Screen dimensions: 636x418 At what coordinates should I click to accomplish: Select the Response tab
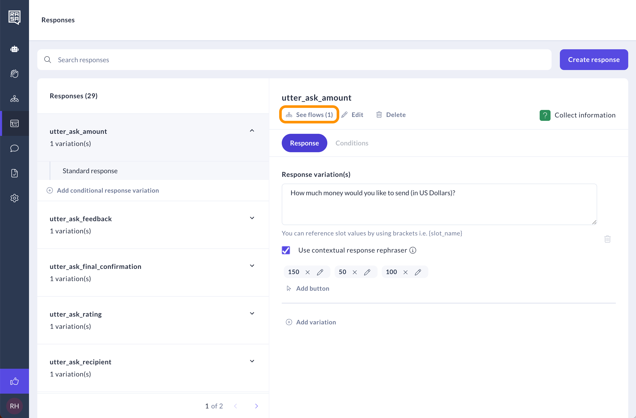304,143
